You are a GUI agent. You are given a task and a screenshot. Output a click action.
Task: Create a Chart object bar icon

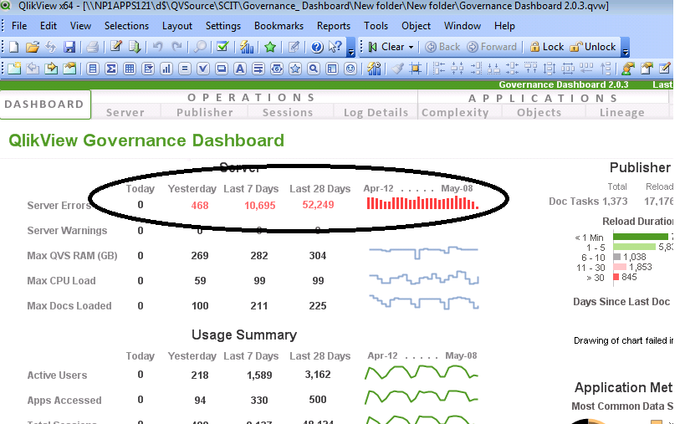[166, 69]
